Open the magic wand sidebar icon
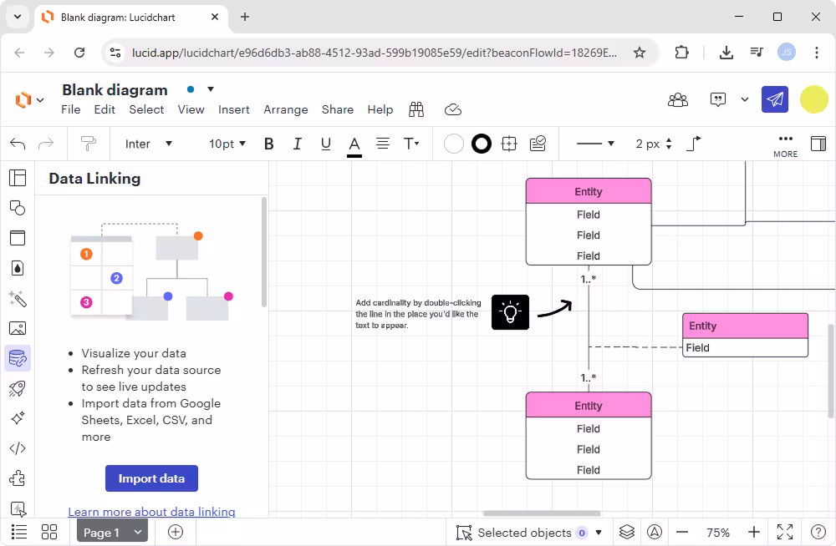Screen dimensions: 836x546 click(18, 298)
